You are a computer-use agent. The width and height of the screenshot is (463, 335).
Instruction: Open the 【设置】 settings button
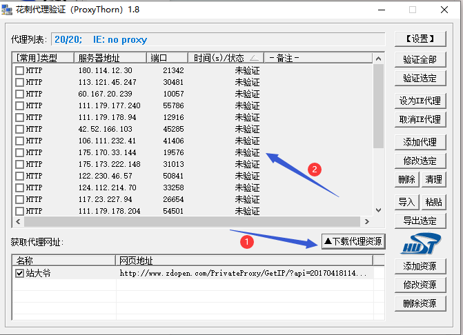(420, 38)
